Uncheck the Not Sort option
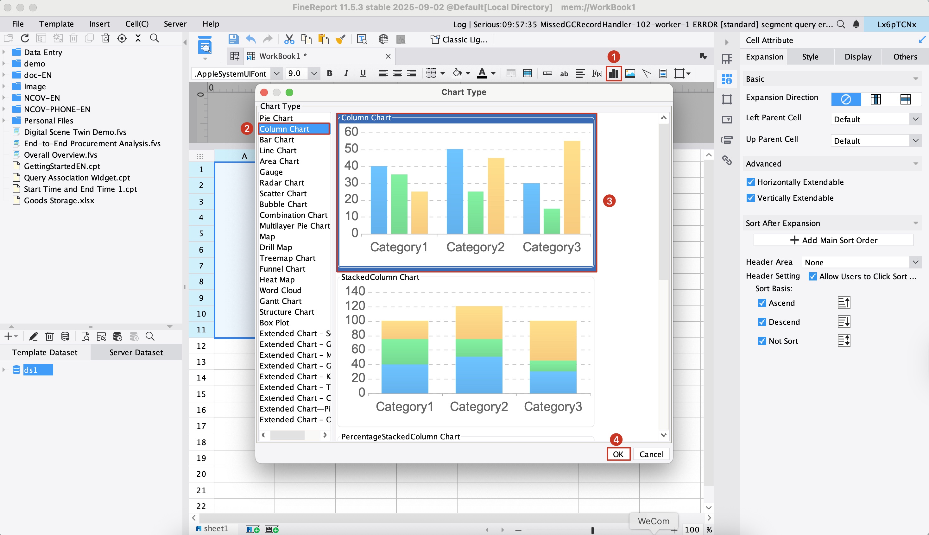 coord(762,341)
